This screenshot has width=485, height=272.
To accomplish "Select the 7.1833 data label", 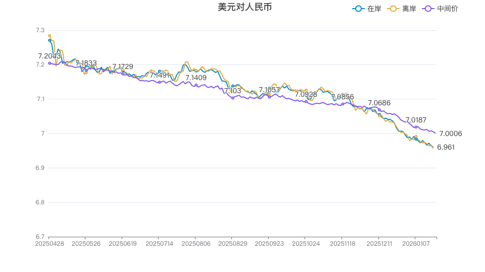I will (x=86, y=63).
